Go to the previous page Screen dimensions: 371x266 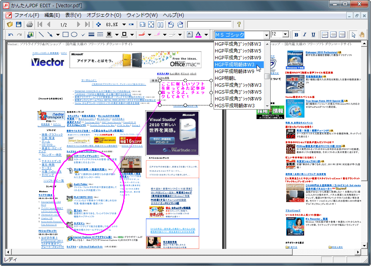click(49, 24)
